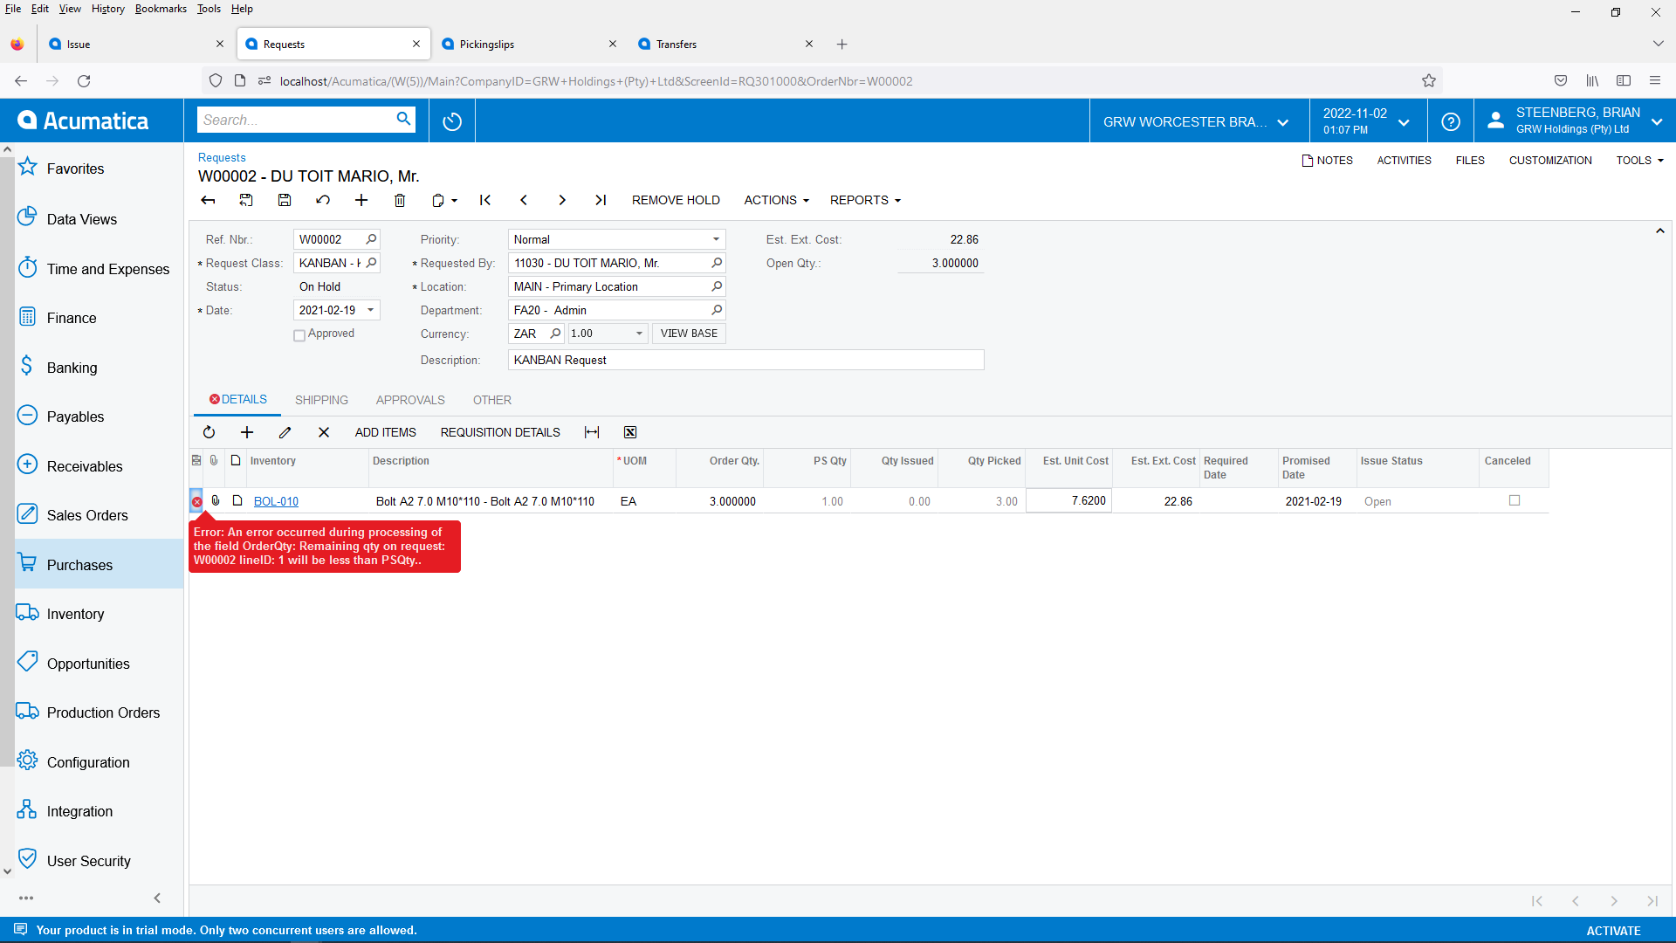Toggle the Approved checkbox
This screenshot has width=1676, height=943.
point(299,335)
